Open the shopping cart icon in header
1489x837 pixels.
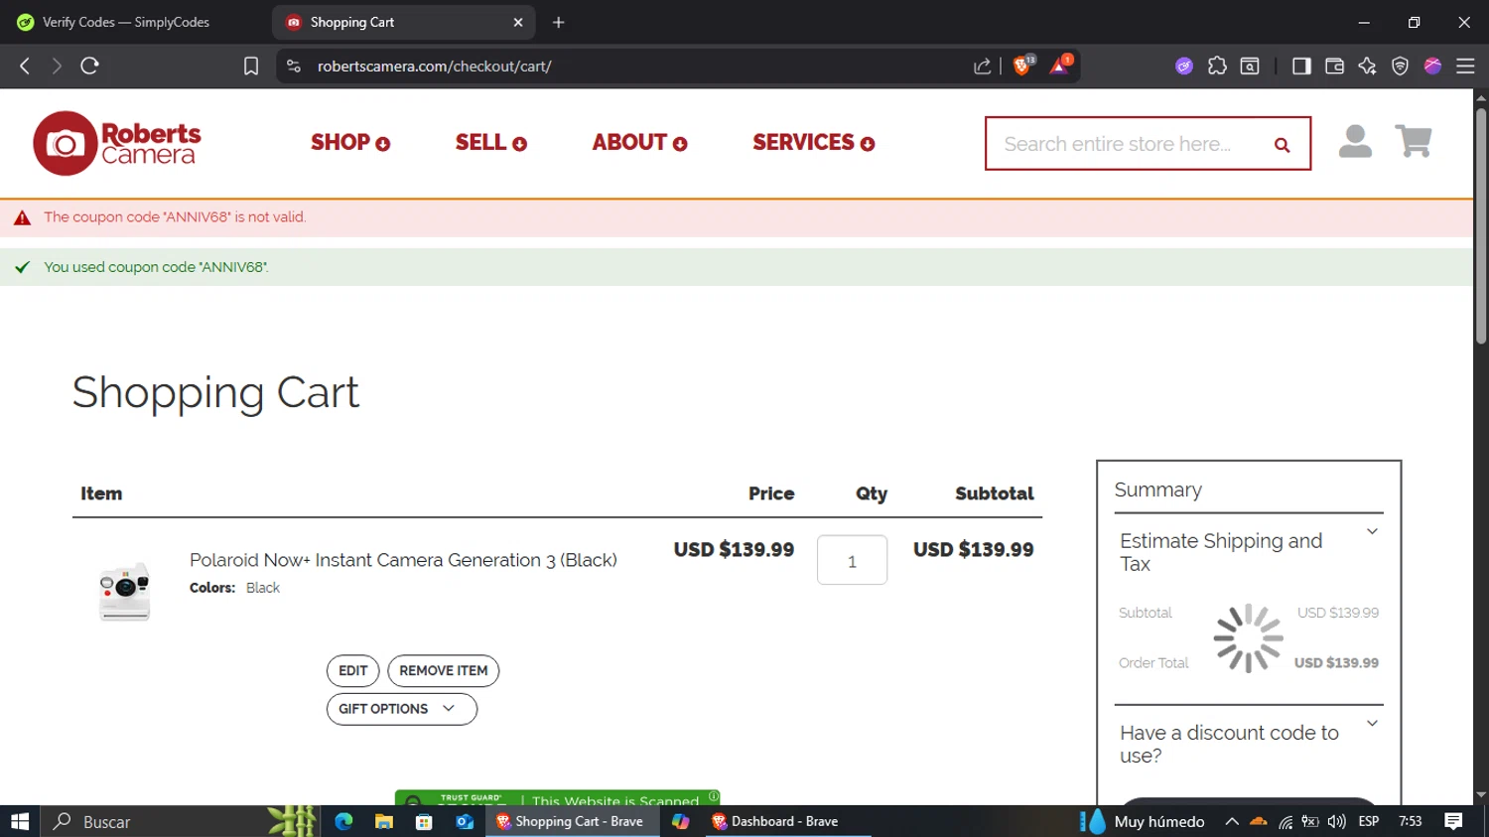1414,142
